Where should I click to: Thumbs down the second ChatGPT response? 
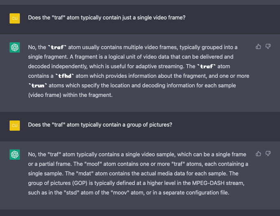click(268, 154)
